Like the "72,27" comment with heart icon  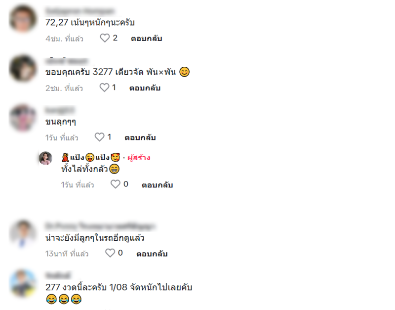105,38
